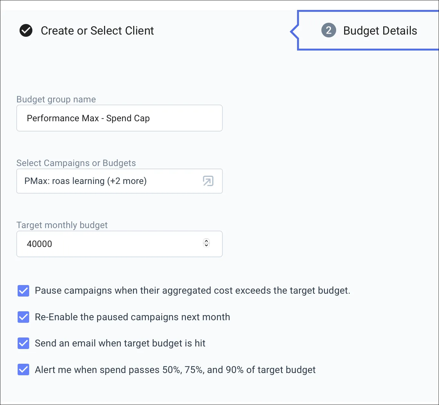The image size is (439, 405).
Task: Click the 'Pause campaigns when their aggregated cost' text
Action: coord(192,290)
